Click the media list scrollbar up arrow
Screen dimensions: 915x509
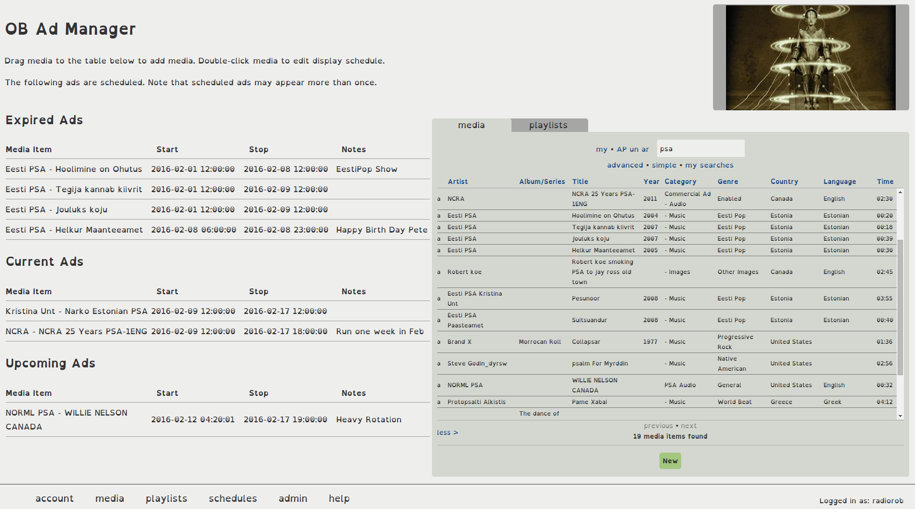click(900, 192)
